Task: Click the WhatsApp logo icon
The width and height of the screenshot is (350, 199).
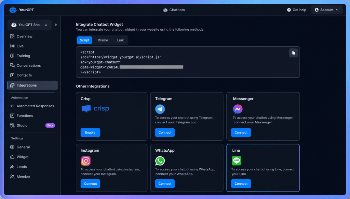Action: [x=160, y=161]
